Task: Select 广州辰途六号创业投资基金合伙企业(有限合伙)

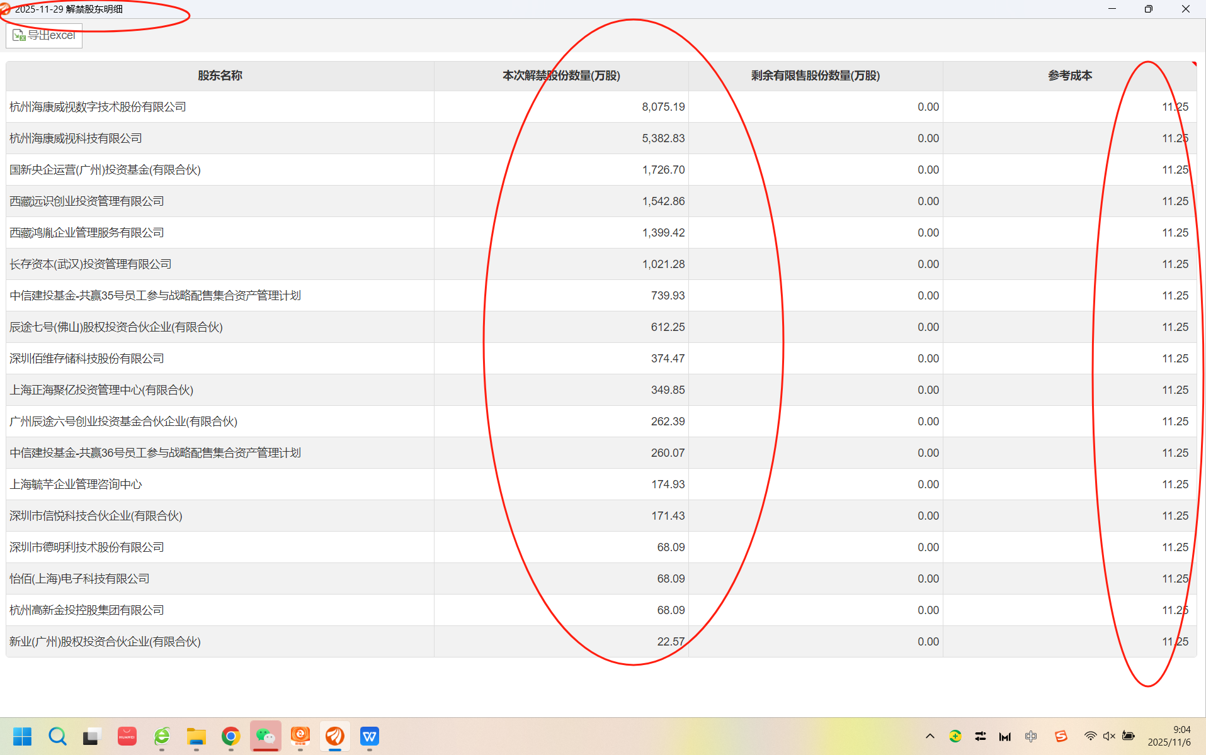Action: click(123, 422)
